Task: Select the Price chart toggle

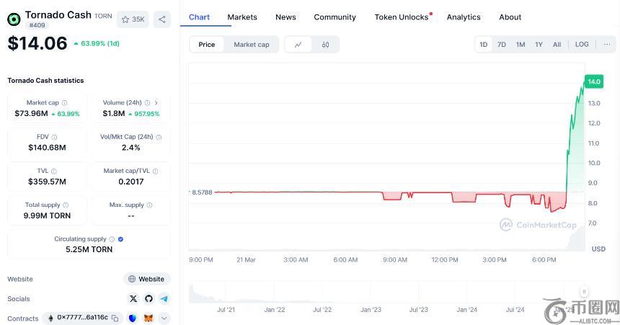Action: (x=207, y=45)
